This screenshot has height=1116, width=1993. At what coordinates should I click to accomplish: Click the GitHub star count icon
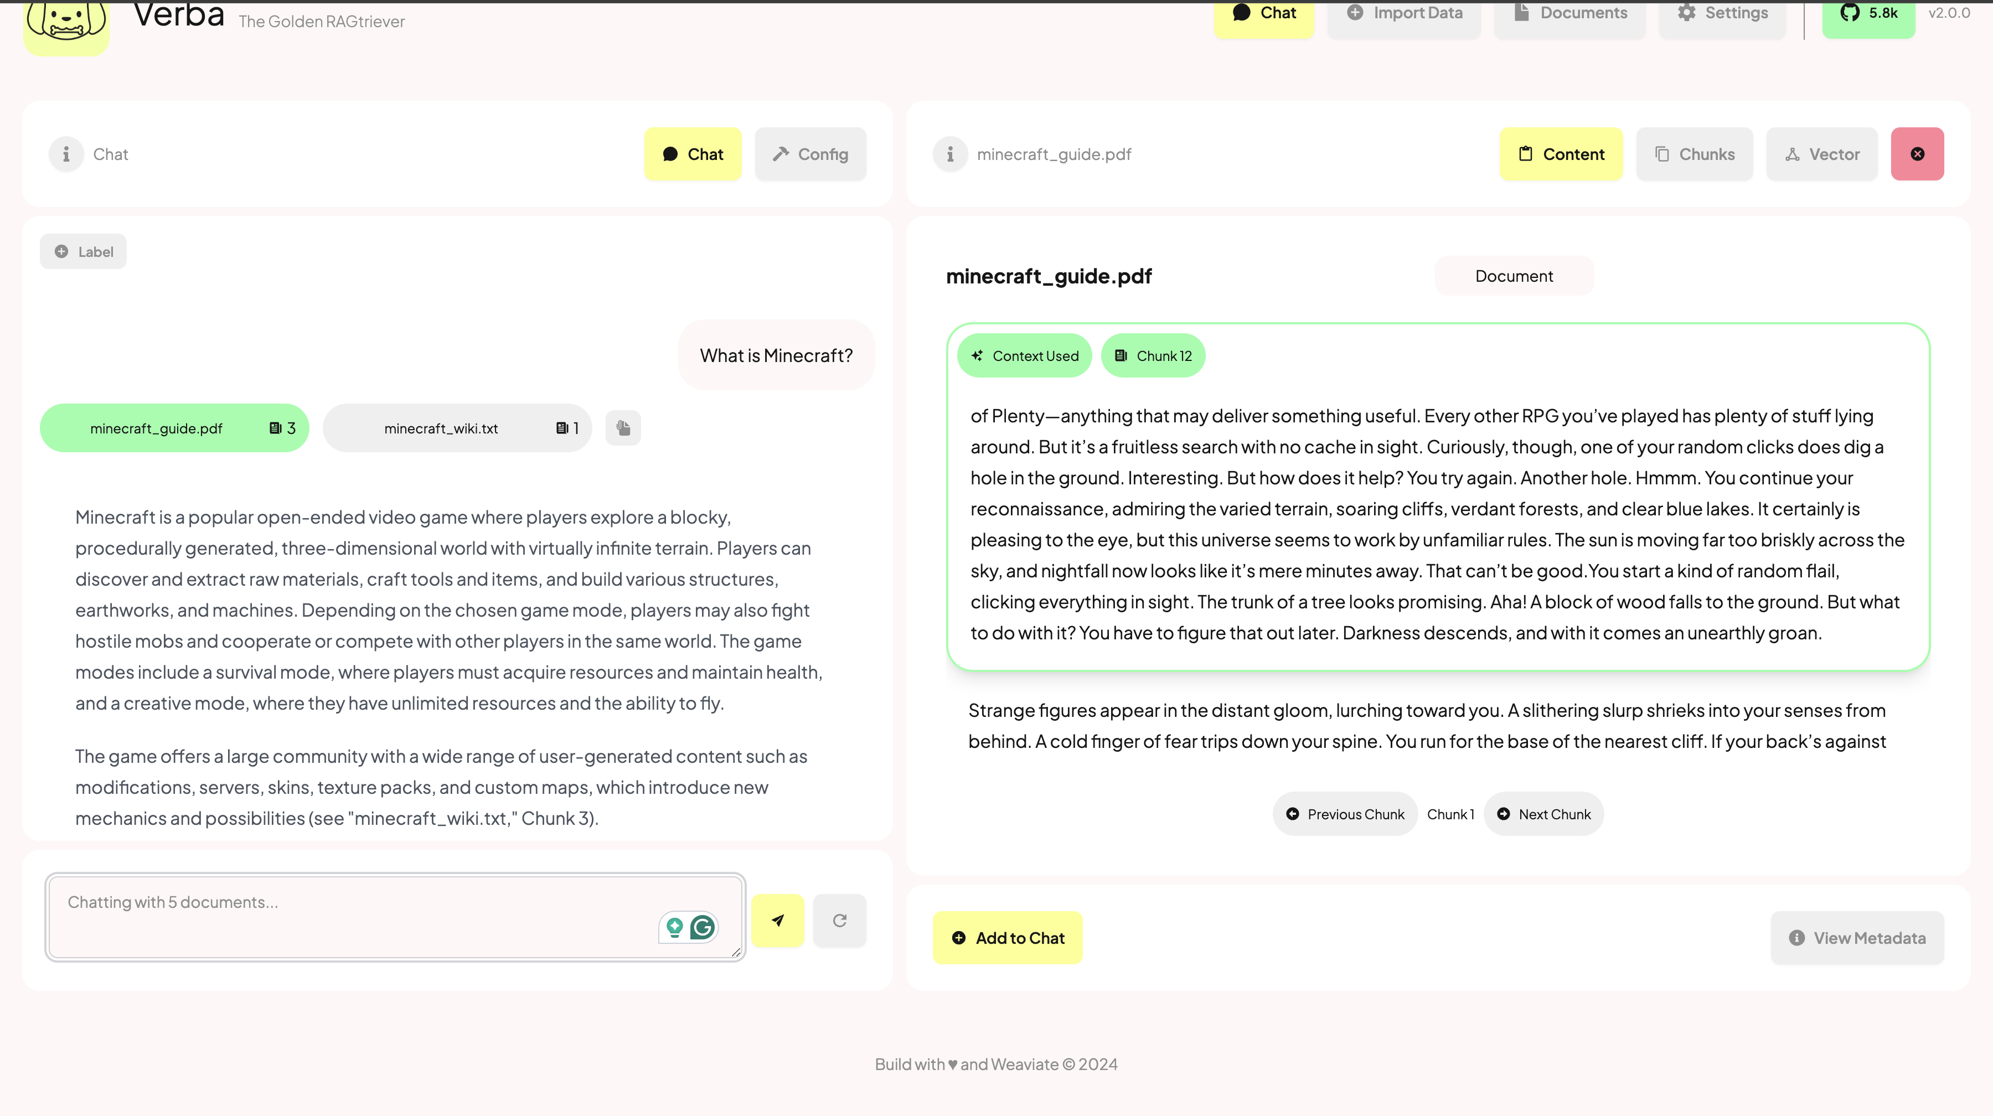[x=1867, y=14]
